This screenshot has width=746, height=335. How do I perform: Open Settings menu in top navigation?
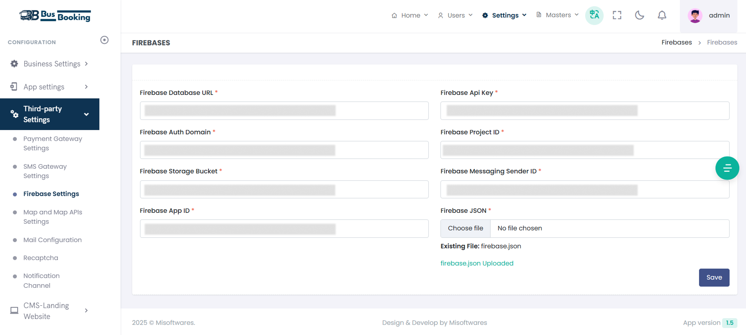pyautogui.click(x=504, y=15)
